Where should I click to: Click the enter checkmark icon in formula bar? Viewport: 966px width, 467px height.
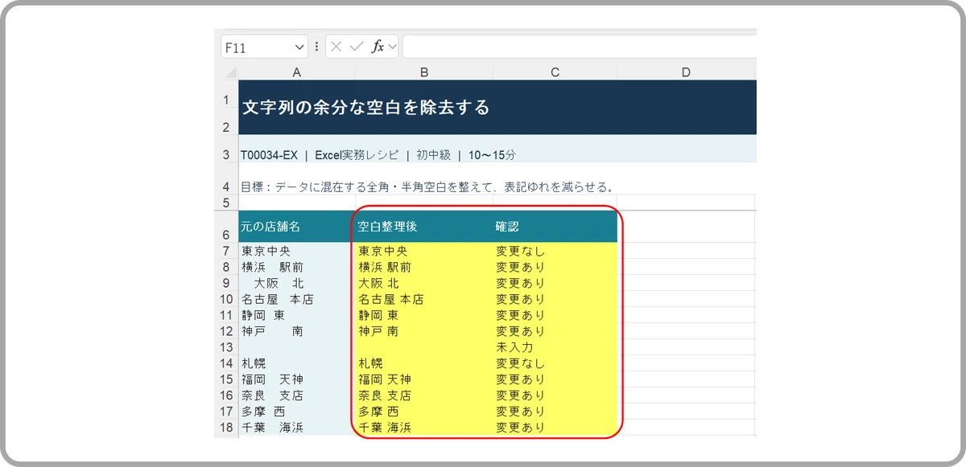(x=357, y=47)
